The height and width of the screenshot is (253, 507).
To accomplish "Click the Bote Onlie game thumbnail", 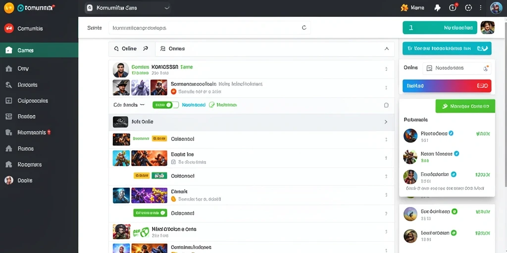I will (120, 122).
